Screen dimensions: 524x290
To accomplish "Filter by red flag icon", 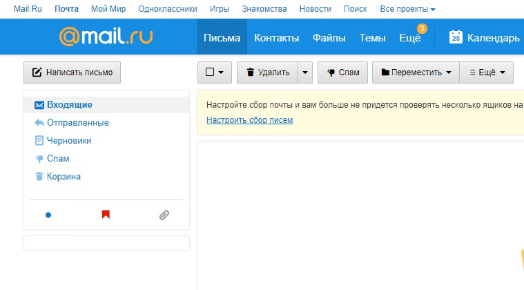I will pyautogui.click(x=106, y=214).
